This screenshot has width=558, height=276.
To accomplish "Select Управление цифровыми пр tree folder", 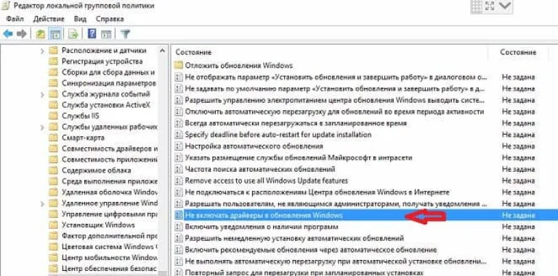I will 110,214.
